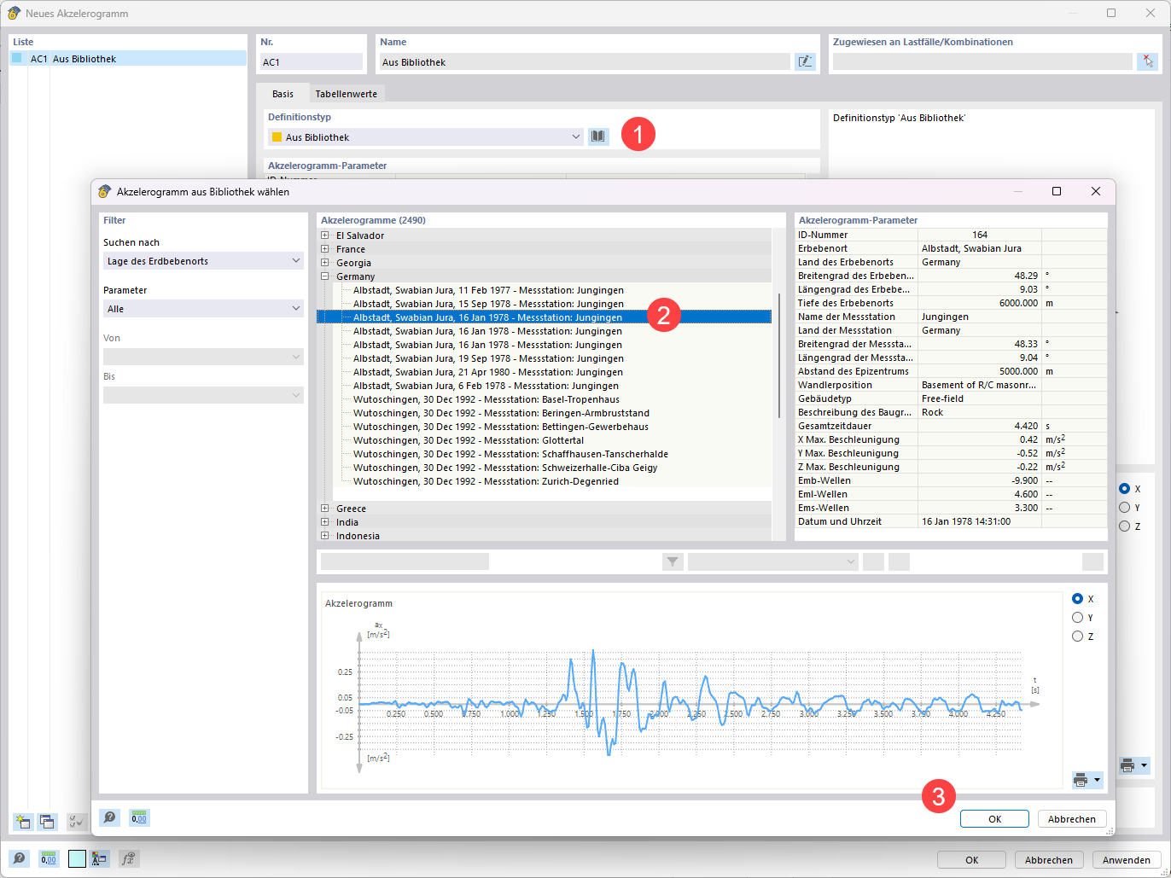Open units settings in the library selection dialog

click(x=139, y=817)
